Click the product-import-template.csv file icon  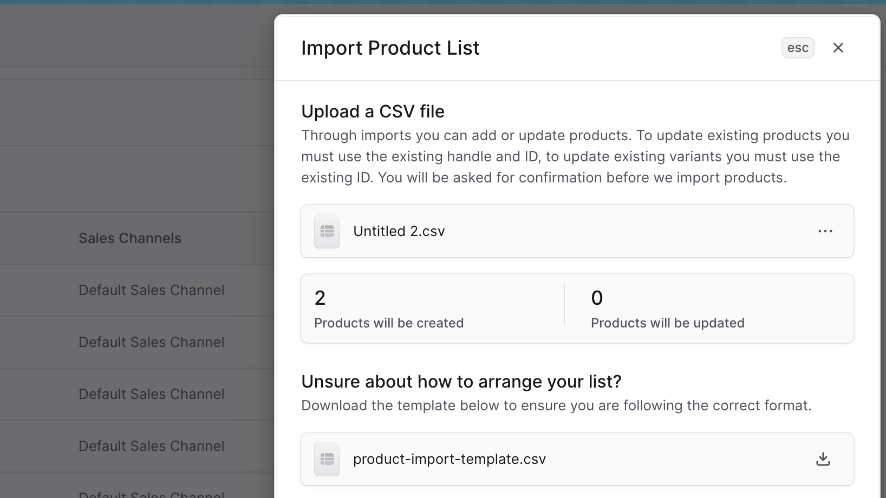(327, 460)
